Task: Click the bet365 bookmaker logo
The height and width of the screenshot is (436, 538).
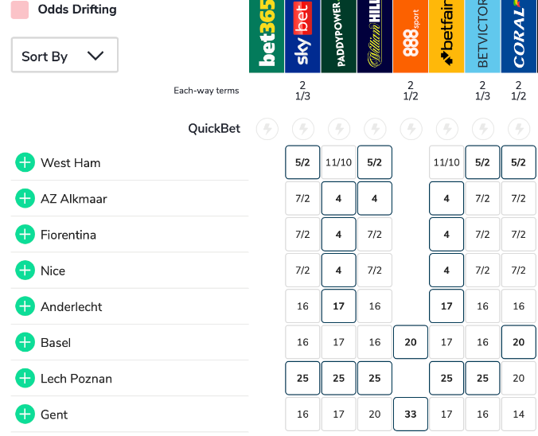Action: (x=267, y=37)
